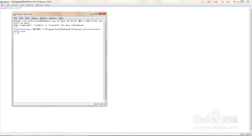
Task: Click 'Ln: 6' in Shell status bar
Action: point(96,104)
